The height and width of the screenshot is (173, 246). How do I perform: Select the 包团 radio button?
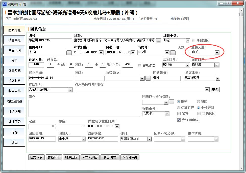(x=199, y=101)
